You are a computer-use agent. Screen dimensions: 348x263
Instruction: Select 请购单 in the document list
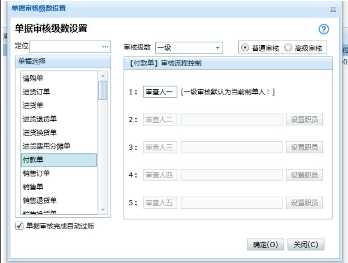[59, 78]
